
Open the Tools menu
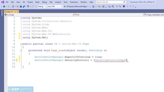click(x=66, y=2)
